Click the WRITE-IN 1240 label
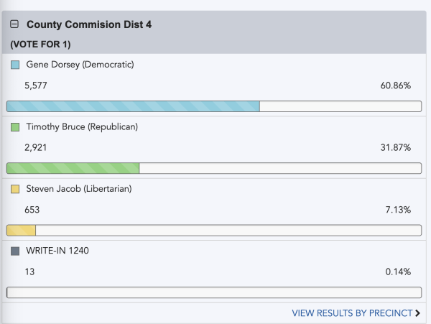 tap(57, 251)
